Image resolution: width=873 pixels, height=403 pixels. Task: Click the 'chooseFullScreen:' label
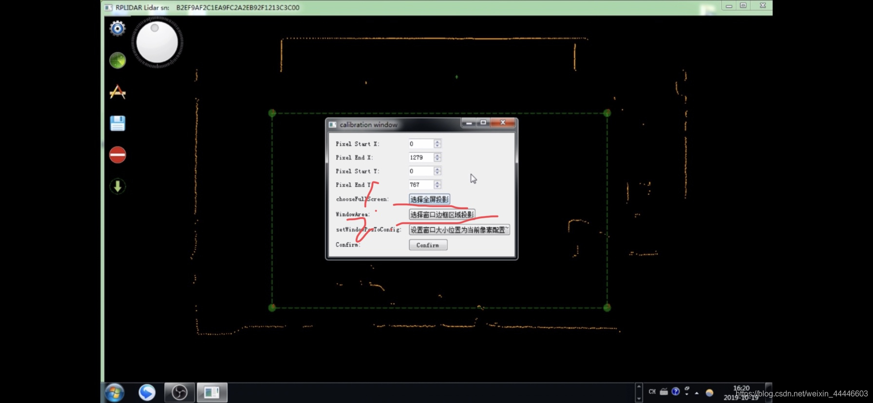[362, 199]
